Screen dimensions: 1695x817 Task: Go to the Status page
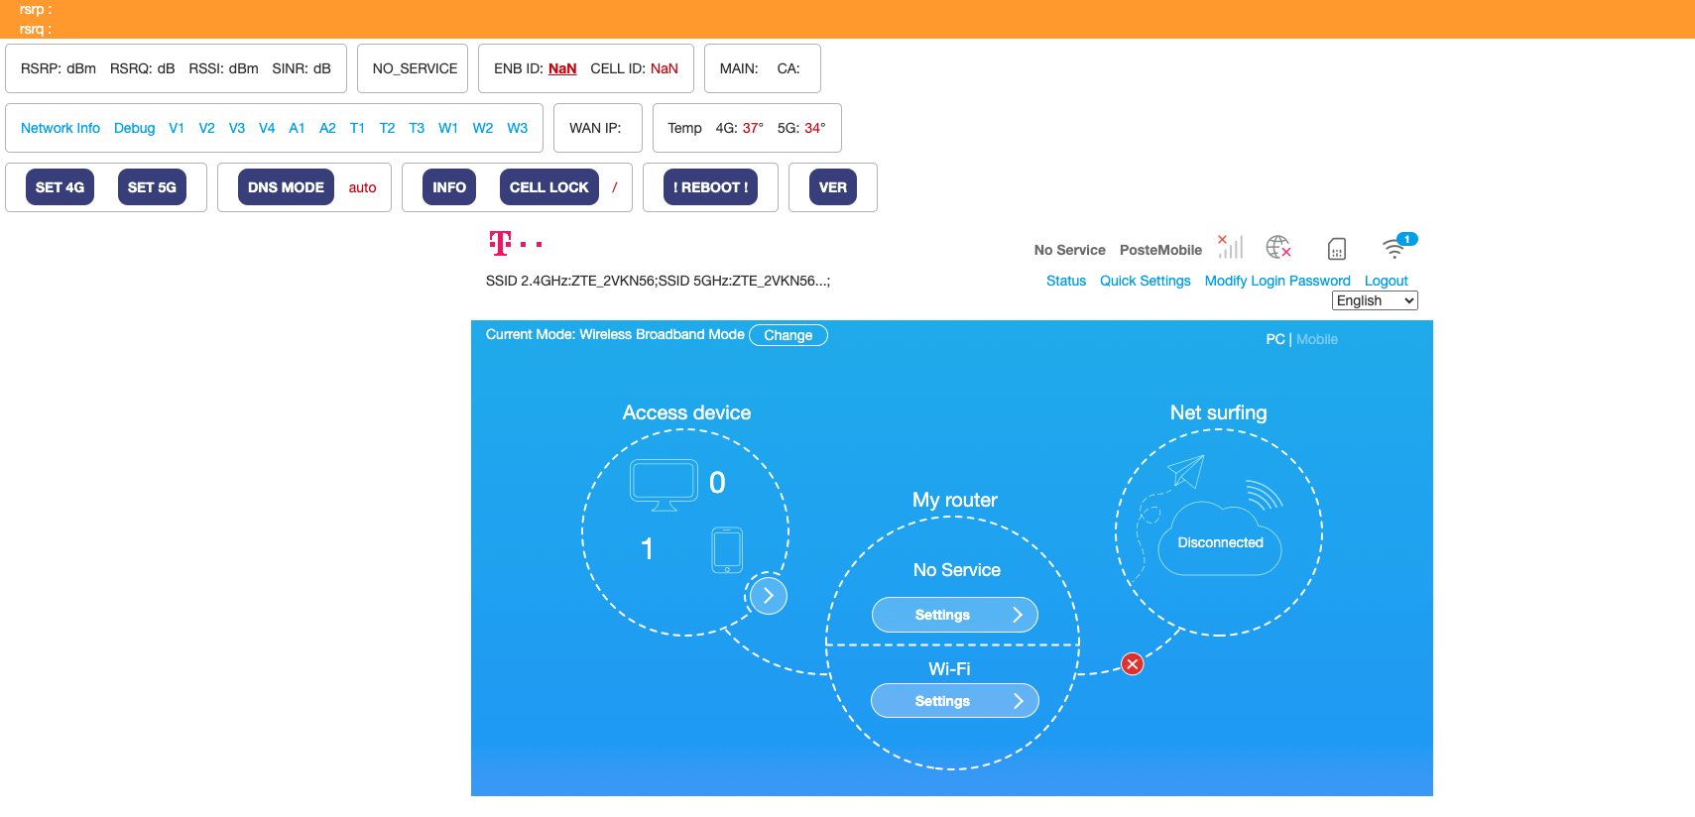point(1065,281)
